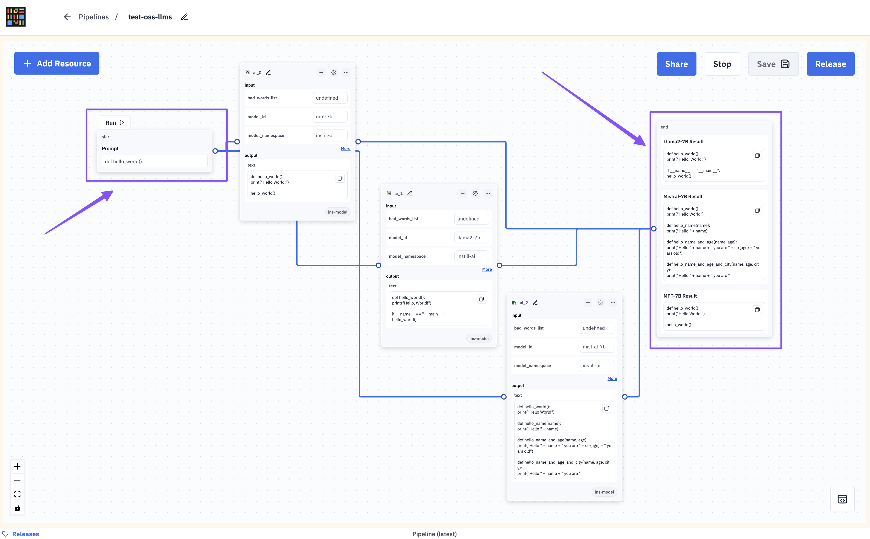This screenshot has height=539, width=870.
Task: Copy Llama2-7B Result output text
Action: pyautogui.click(x=757, y=155)
